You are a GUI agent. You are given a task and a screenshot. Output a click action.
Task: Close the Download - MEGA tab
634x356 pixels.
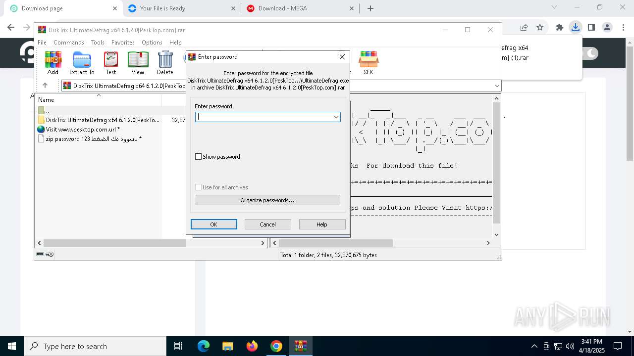tap(352, 8)
